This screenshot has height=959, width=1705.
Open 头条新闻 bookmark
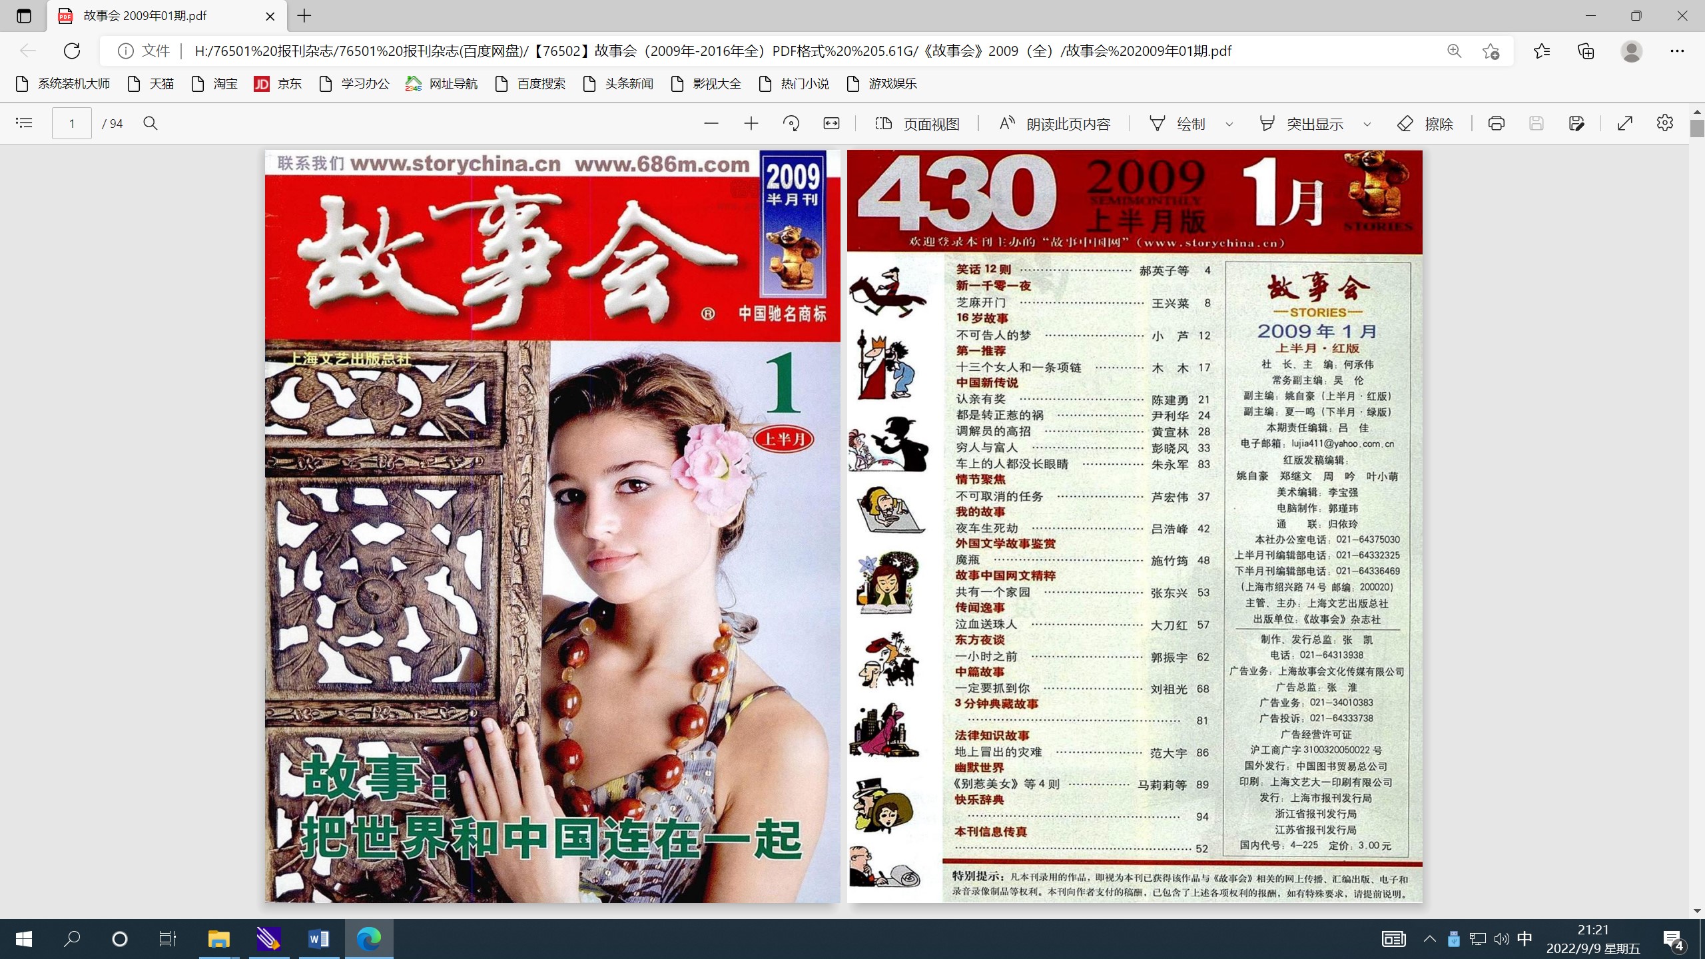click(618, 84)
